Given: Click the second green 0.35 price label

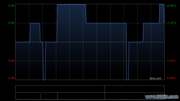Looking at the screenshot, I should (11, 23).
